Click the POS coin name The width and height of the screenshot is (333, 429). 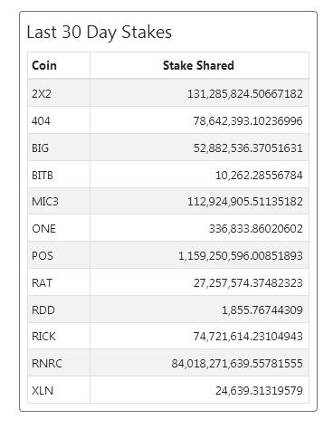click(43, 256)
